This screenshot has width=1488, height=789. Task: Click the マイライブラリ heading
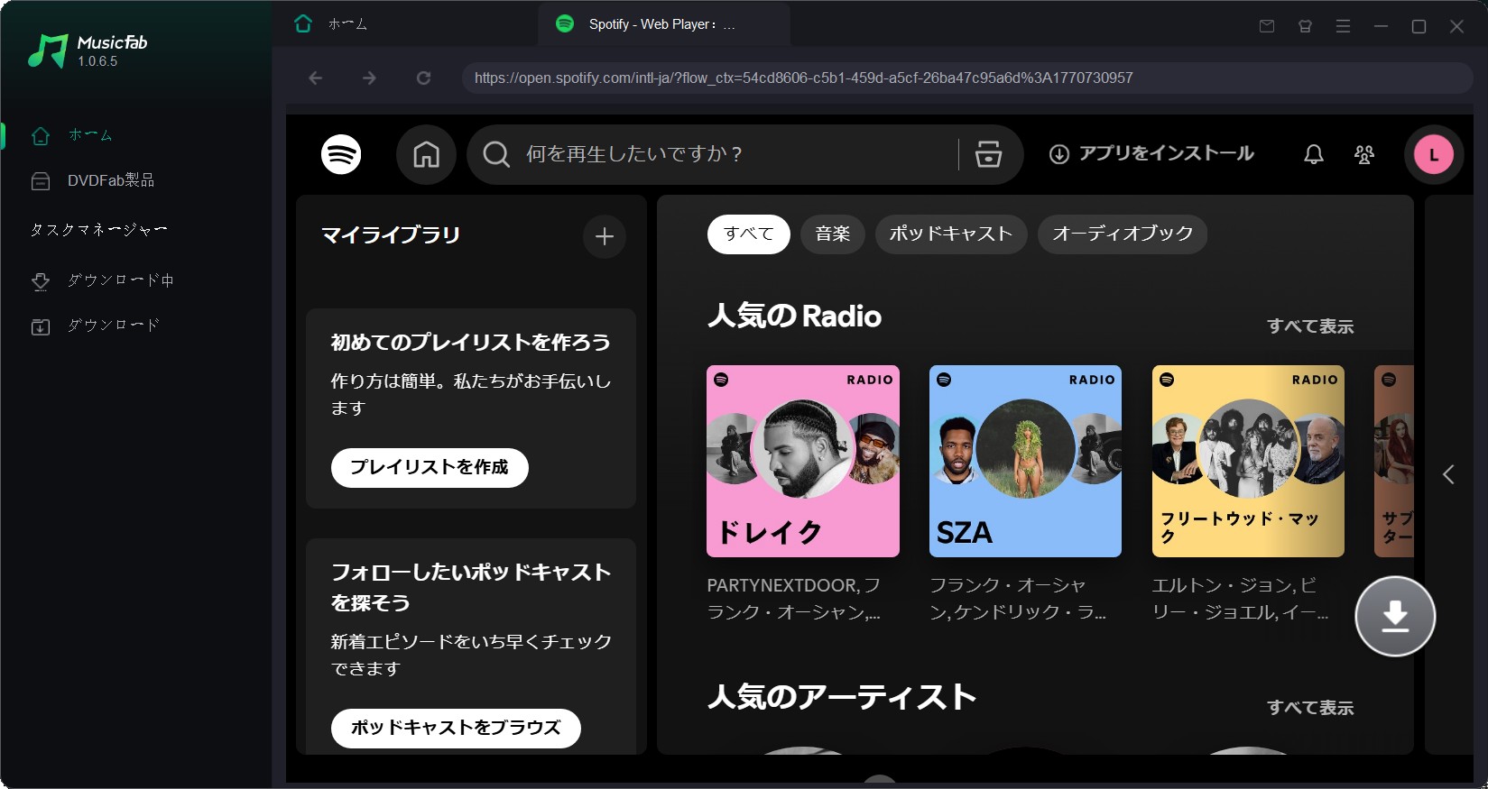click(391, 235)
